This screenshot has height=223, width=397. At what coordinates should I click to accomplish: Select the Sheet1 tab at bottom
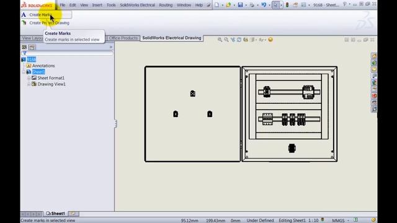(x=56, y=214)
